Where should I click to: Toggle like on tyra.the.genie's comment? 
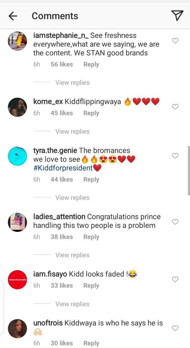click(175, 156)
